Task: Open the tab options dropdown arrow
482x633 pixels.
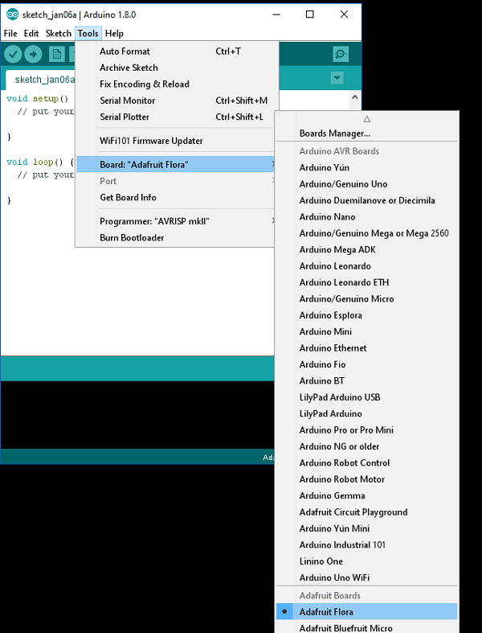Action: coord(337,78)
